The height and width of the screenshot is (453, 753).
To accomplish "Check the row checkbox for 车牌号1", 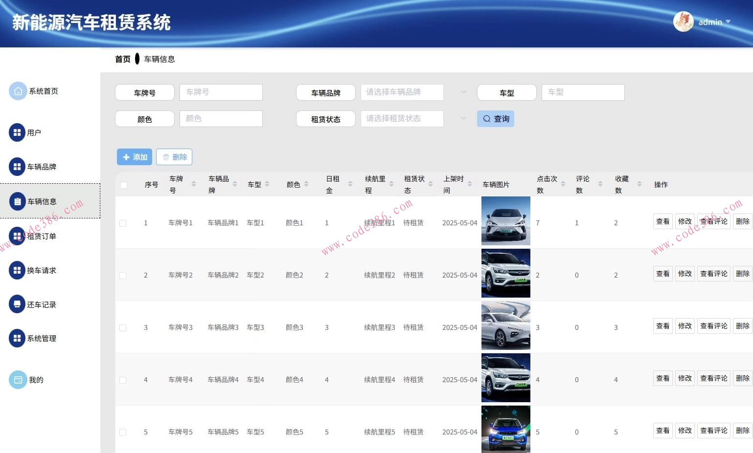I will (x=123, y=223).
